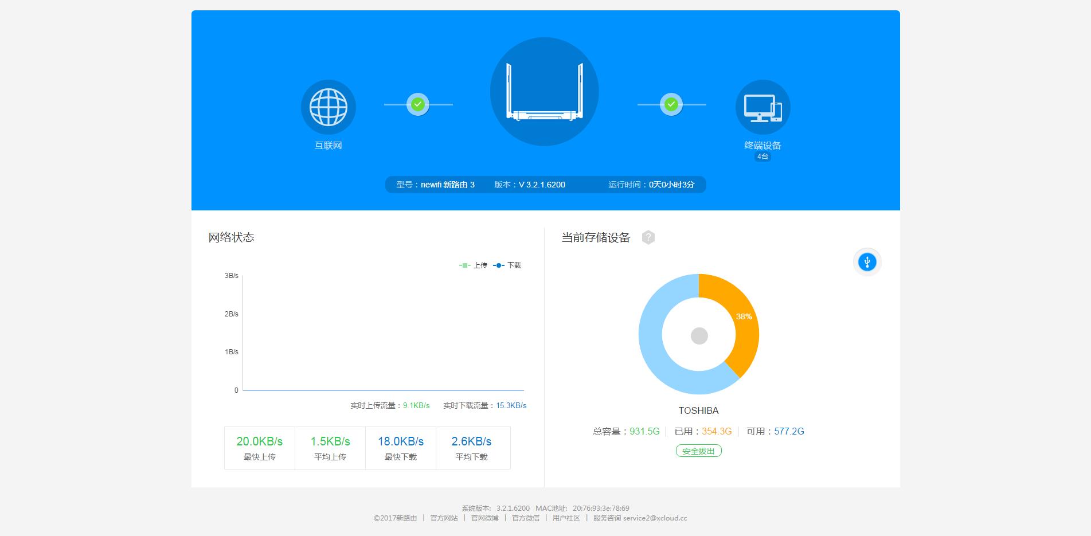Viewport: 1091px width, 536px height.
Task: Toggle the 下载 download line in the legend
Action: 512,265
